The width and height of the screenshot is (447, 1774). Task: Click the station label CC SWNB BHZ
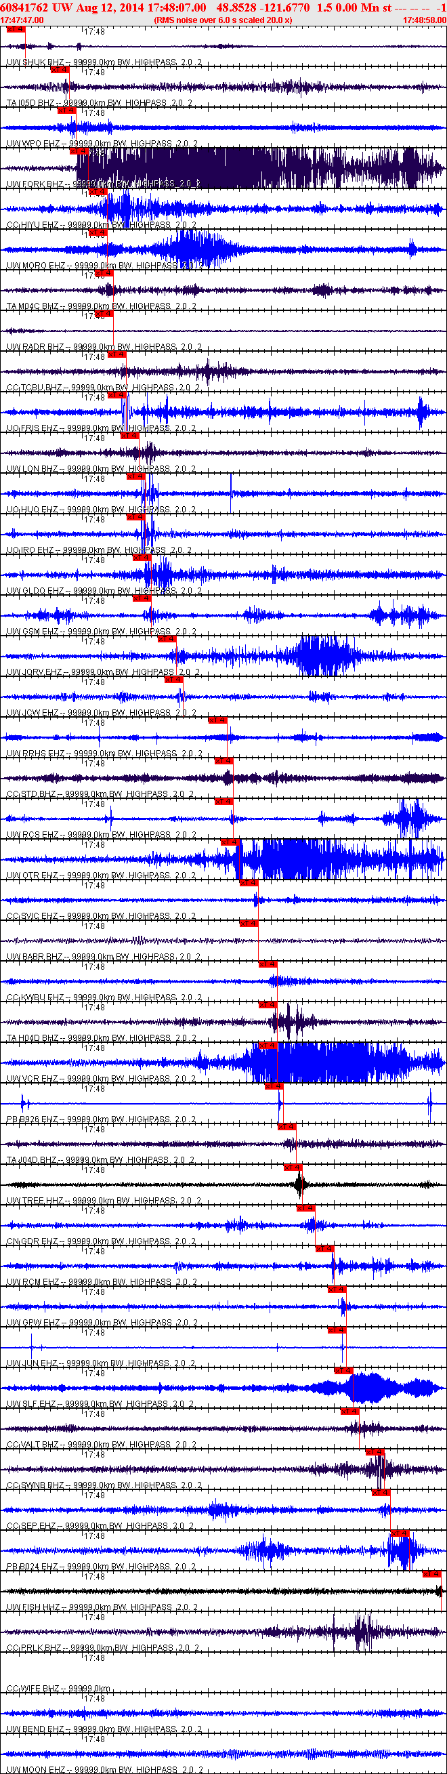pyautogui.click(x=36, y=1485)
